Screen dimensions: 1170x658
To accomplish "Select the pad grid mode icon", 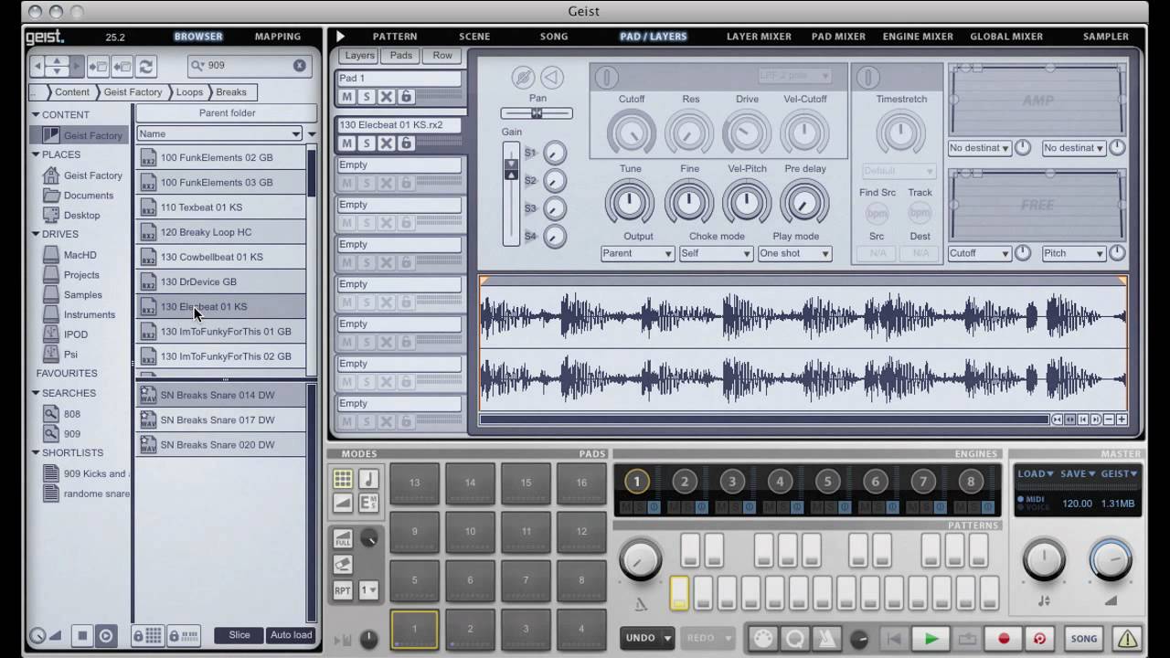I will click(343, 479).
